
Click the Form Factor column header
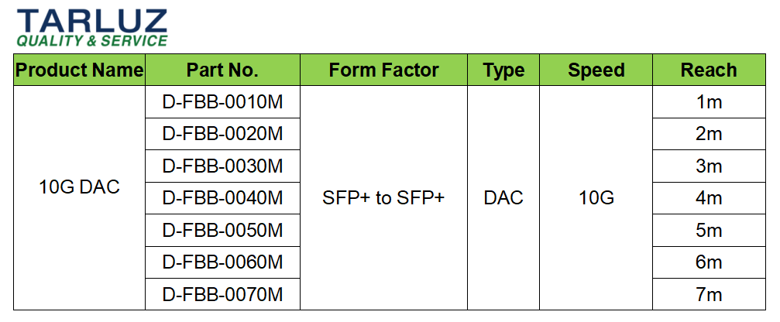tap(383, 70)
